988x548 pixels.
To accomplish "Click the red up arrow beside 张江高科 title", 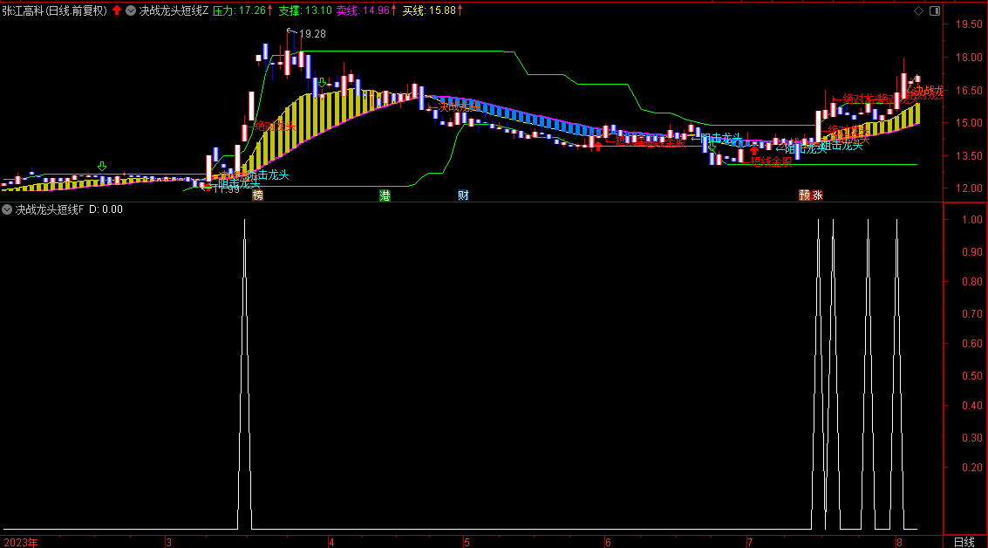I will tap(117, 10).
